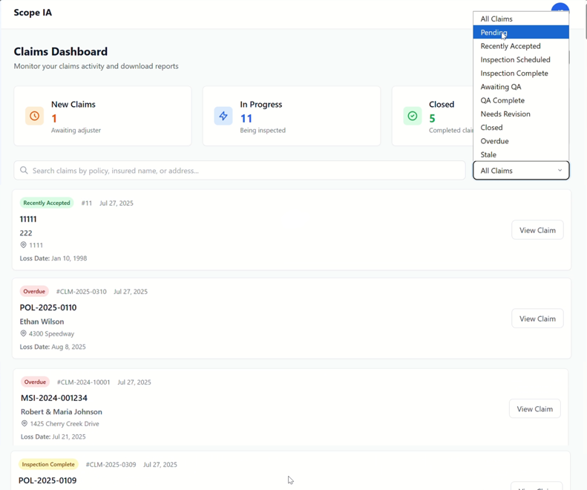
Task: View Claim for policy 11111
Action: tap(537, 230)
